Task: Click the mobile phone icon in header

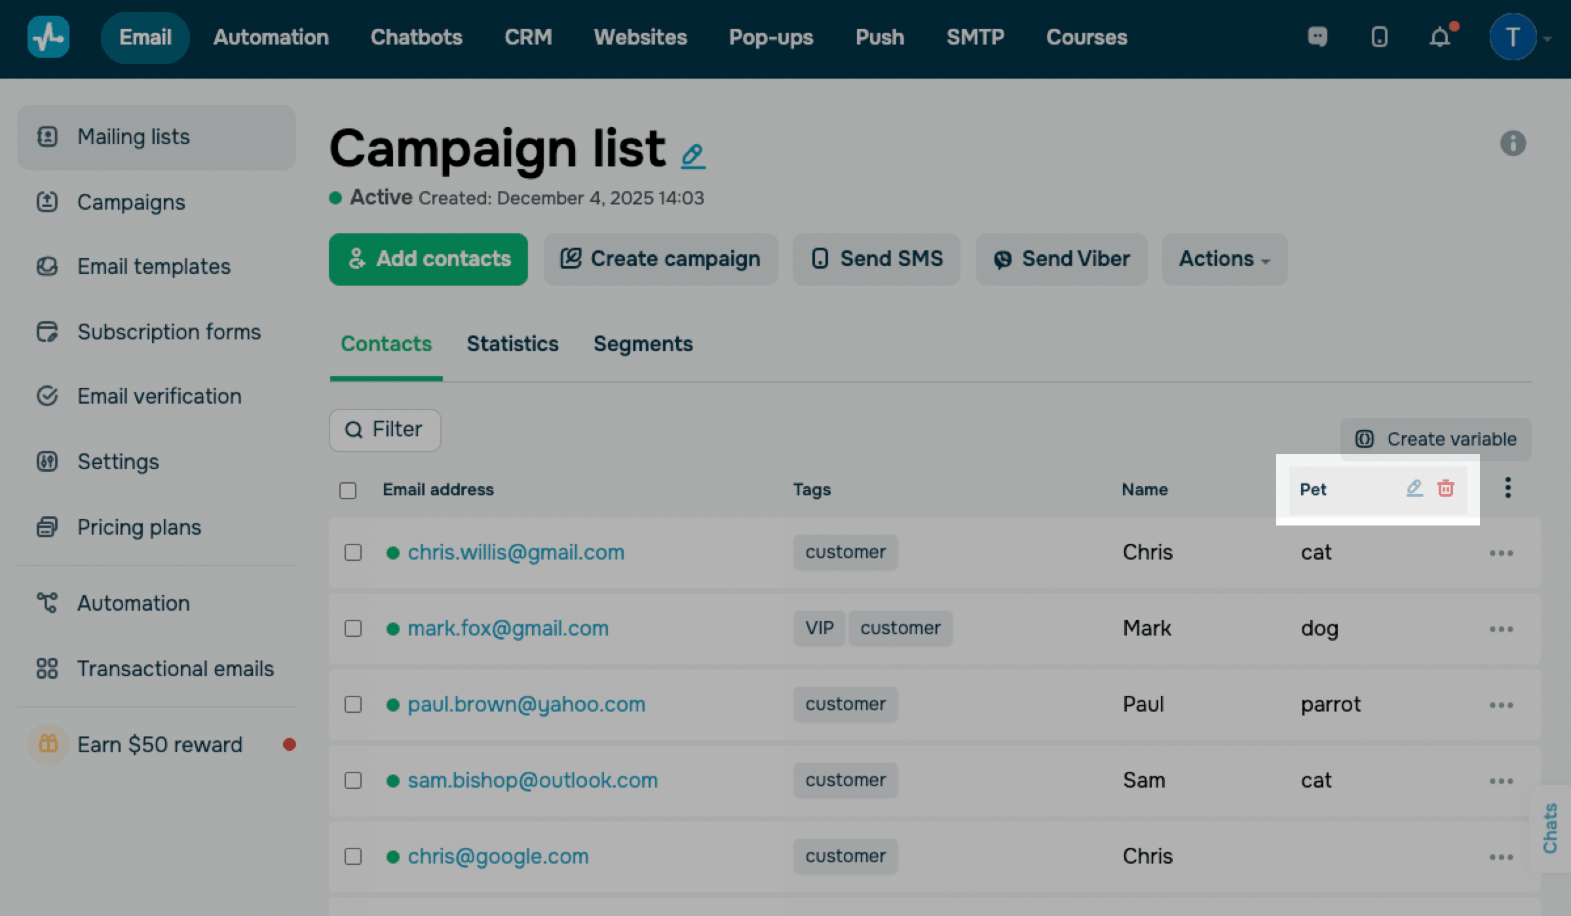Action: (1379, 37)
